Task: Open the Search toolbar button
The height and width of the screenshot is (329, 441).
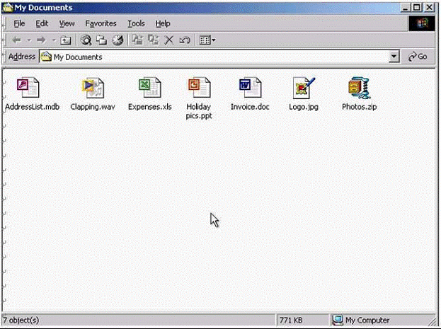Action: (x=86, y=40)
